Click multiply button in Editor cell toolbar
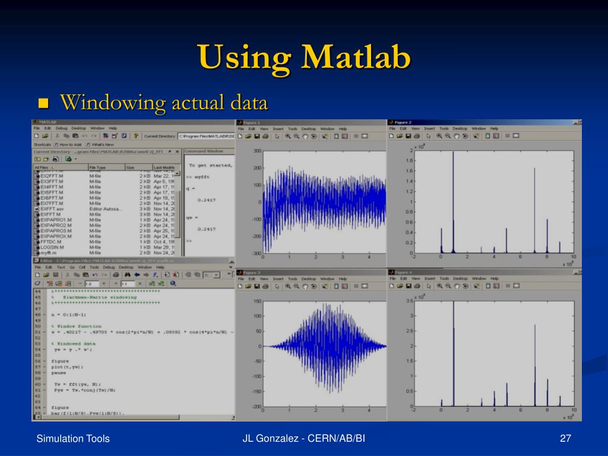 (x=140, y=283)
